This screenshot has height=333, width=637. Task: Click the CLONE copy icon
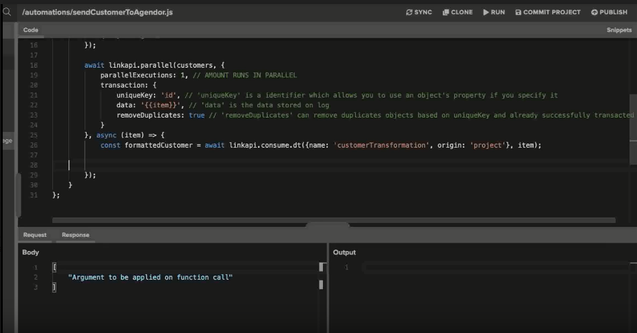(x=445, y=12)
